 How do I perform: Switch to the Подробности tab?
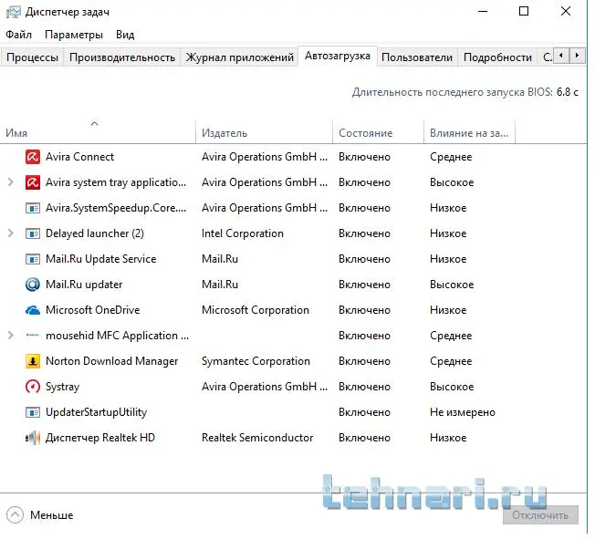point(497,57)
